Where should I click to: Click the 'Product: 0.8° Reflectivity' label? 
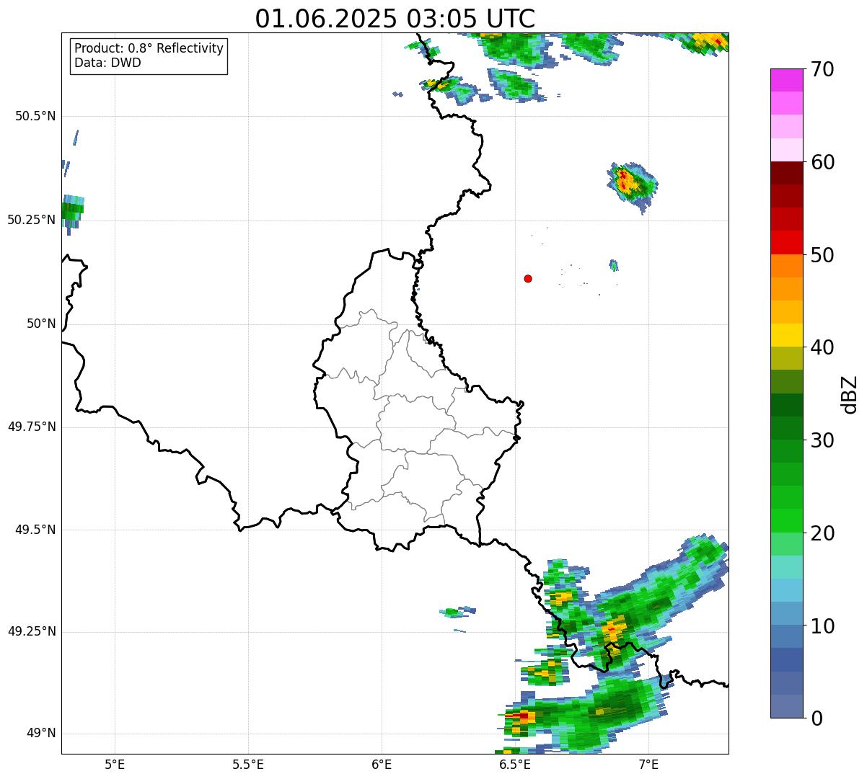149,48
